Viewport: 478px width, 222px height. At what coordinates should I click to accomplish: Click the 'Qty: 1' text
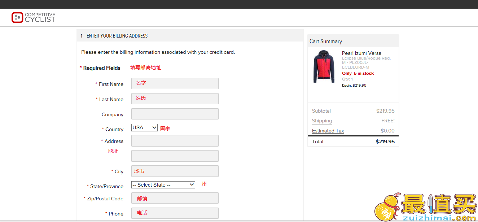347,79
